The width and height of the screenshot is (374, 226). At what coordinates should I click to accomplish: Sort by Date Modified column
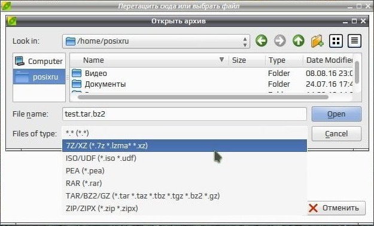point(329,60)
